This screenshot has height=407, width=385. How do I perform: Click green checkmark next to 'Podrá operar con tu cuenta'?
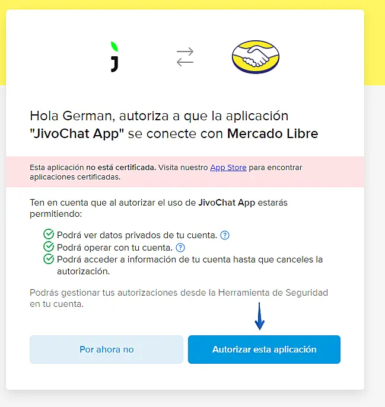click(x=49, y=246)
